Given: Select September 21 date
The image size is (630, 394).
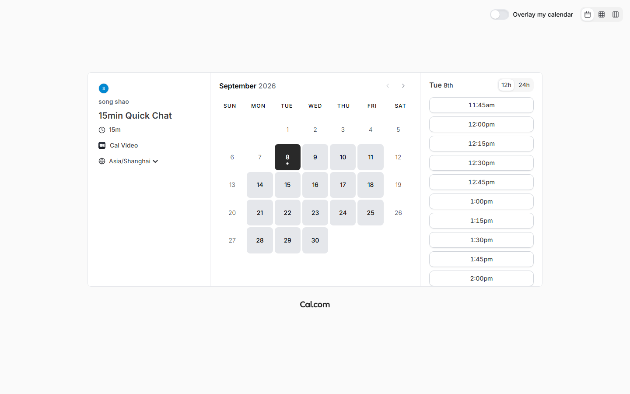Looking at the screenshot, I should pos(260,213).
